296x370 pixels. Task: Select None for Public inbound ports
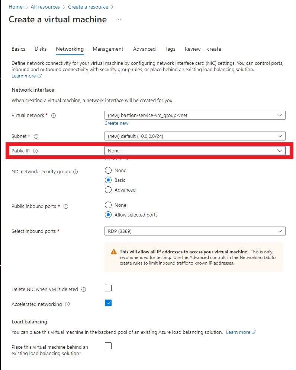[x=108, y=205]
